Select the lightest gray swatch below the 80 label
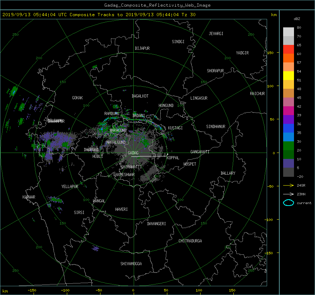315x295 pixels. (288, 32)
